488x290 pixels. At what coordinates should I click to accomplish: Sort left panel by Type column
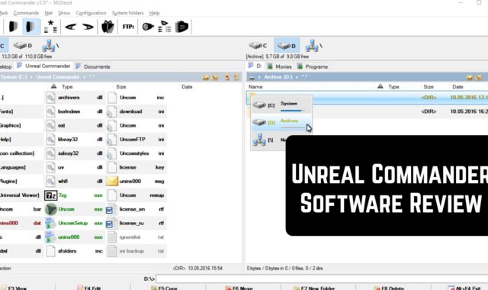pos(67,86)
